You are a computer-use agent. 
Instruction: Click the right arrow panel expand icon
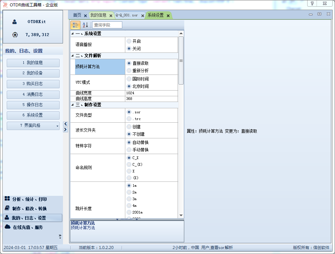tap(66, 130)
